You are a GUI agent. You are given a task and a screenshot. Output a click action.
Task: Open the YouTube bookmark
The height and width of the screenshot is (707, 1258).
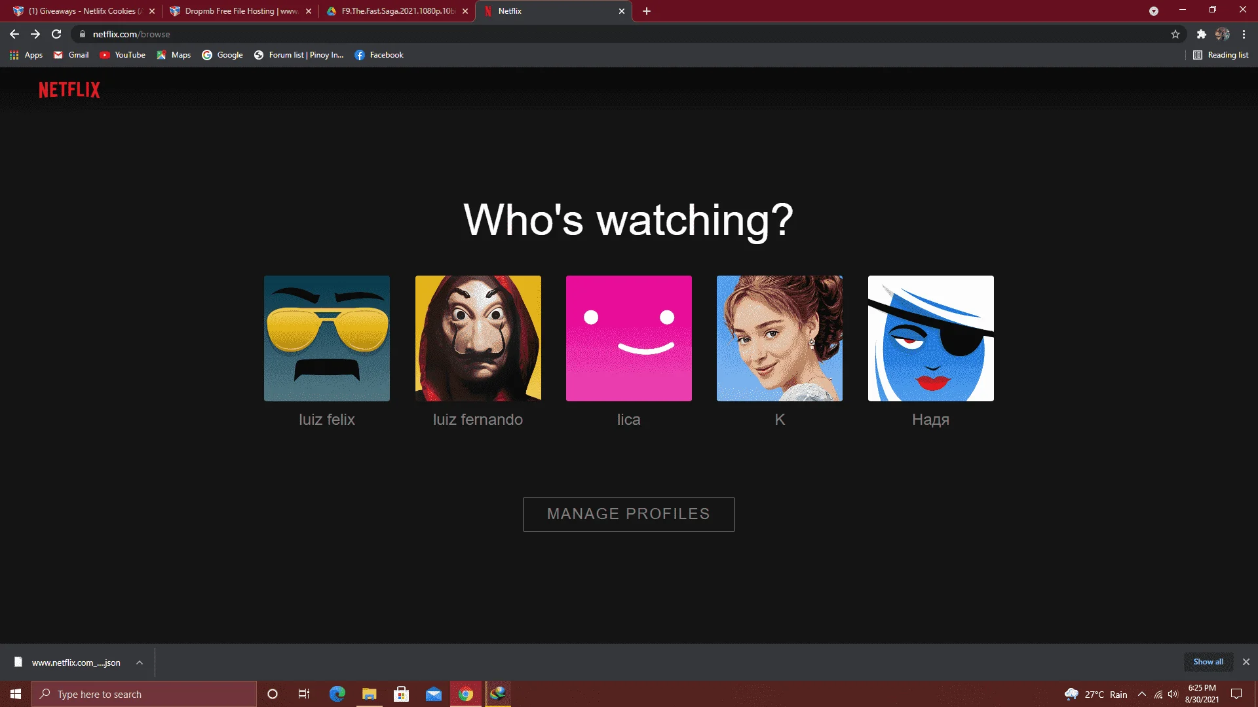[x=123, y=55]
